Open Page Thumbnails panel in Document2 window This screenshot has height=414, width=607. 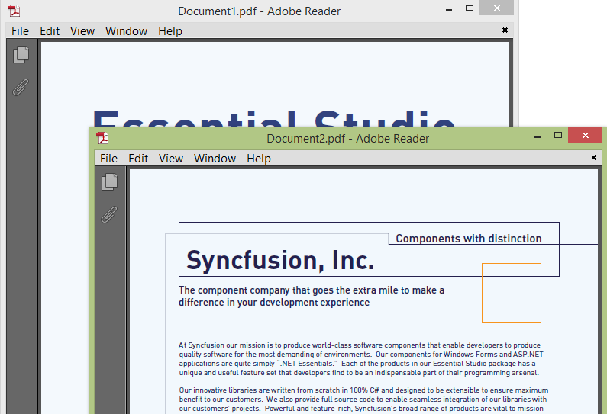[109, 181]
